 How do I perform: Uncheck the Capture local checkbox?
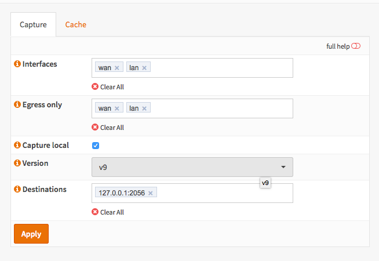pos(96,146)
